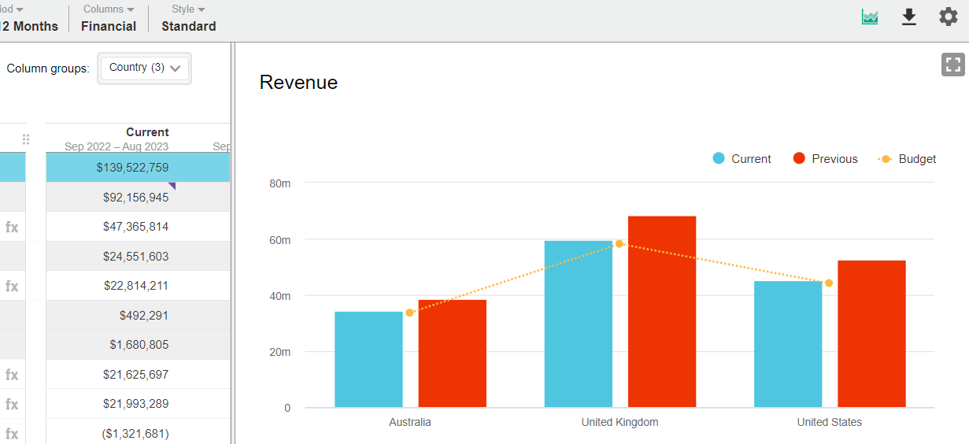Click the chart view icon in toolbar
969x444 pixels.
pyautogui.click(x=870, y=17)
